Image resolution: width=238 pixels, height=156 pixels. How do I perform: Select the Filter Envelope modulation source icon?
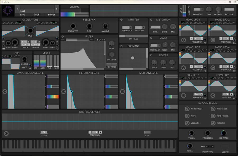tap(63, 92)
